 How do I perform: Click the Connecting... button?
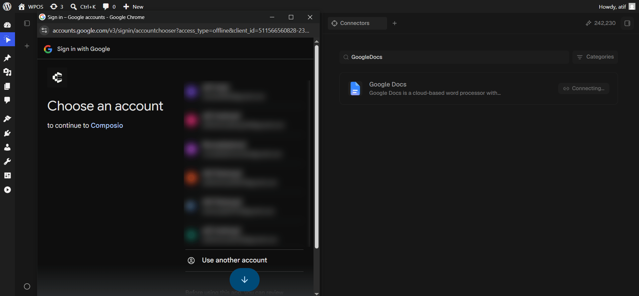[x=584, y=88]
